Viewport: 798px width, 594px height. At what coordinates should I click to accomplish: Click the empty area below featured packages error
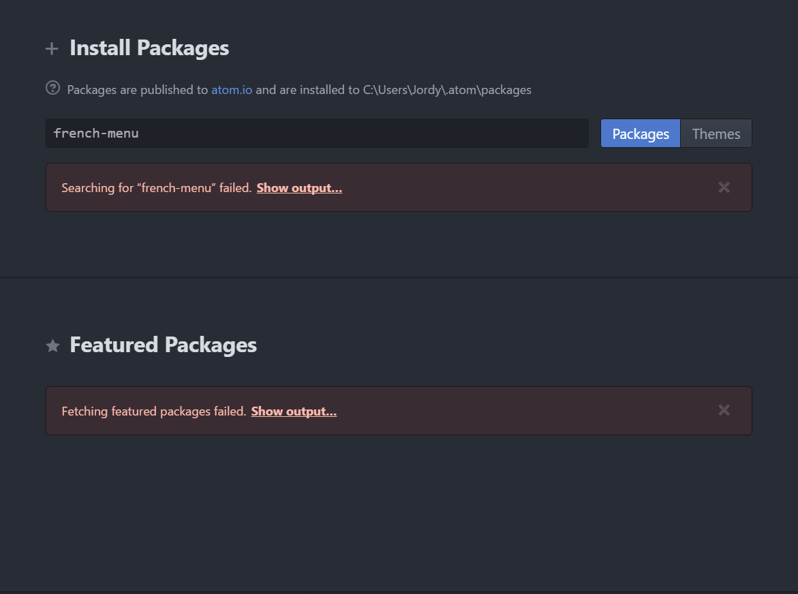coord(399,511)
